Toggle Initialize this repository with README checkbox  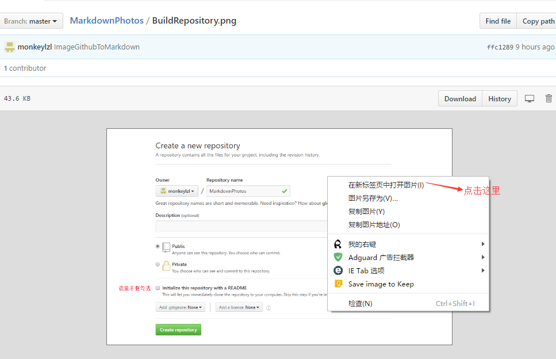[x=158, y=288]
